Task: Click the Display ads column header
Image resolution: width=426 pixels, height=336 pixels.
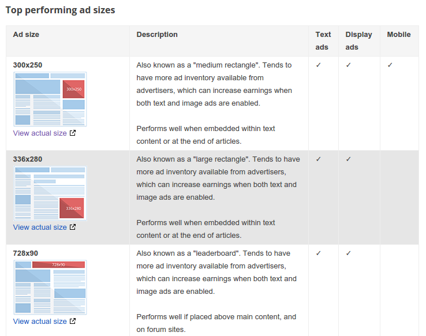Action: (x=358, y=41)
